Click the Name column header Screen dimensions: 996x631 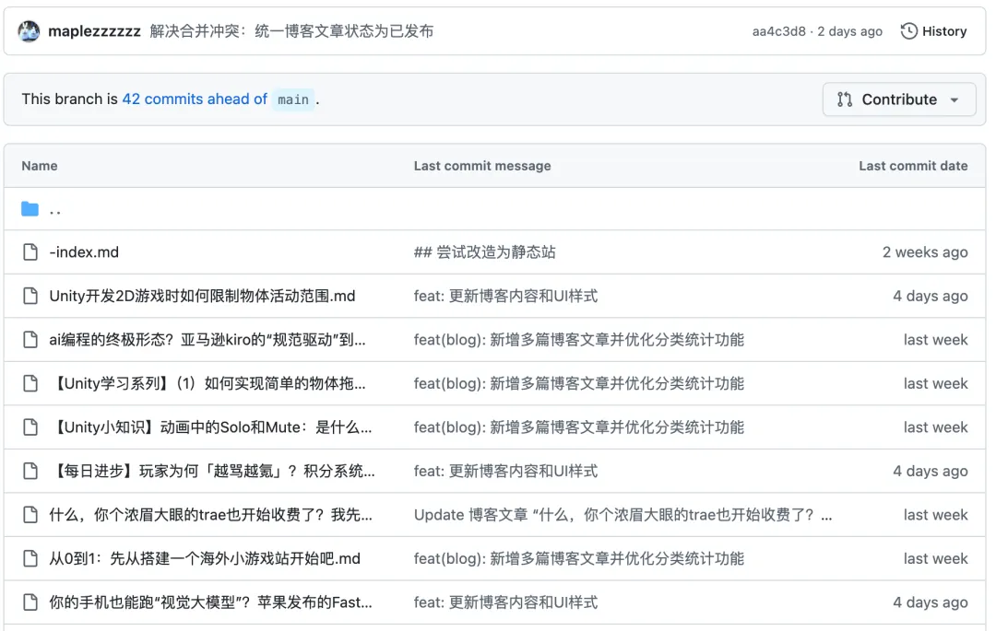coord(40,166)
